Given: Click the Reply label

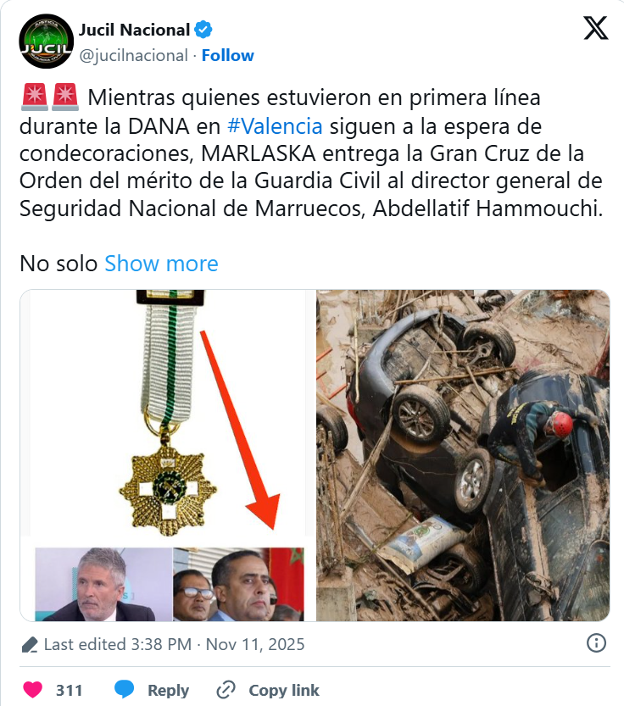Looking at the screenshot, I should click(168, 690).
